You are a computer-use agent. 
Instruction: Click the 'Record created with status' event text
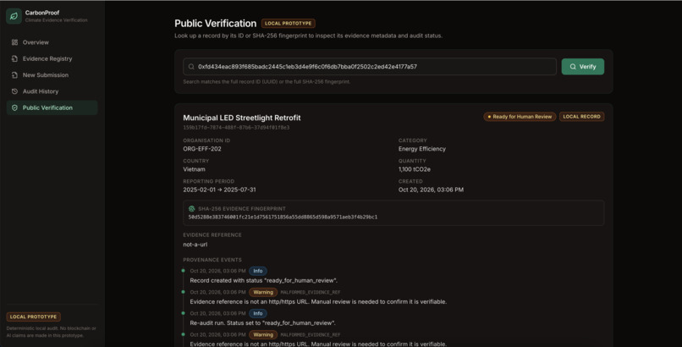click(x=264, y=280)
